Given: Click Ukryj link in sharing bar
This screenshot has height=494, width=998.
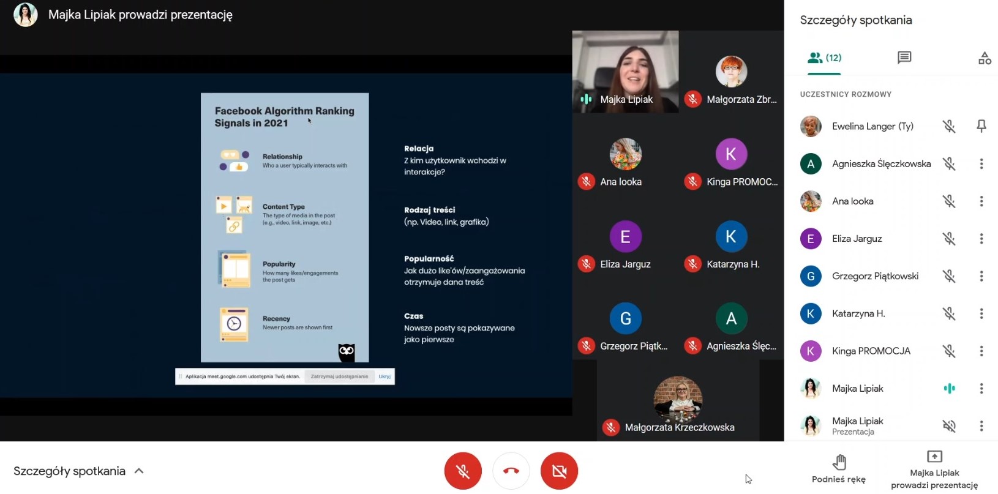Looking at the screenshot, I should click(x=385, y=376).
